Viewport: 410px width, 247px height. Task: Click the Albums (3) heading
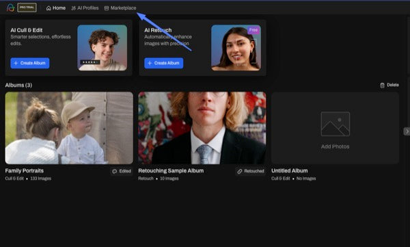pos(18,85)
